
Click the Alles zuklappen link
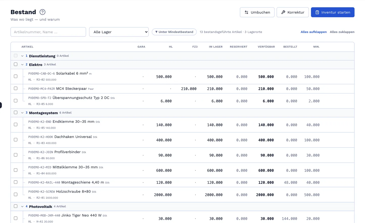342,32
